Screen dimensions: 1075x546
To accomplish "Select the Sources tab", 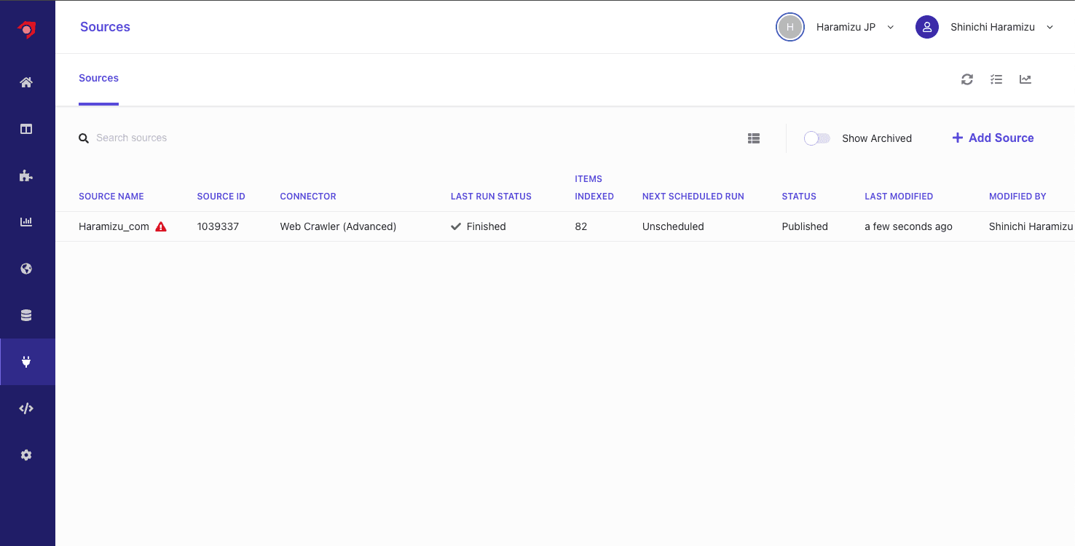I will click(x=98, y=78).
